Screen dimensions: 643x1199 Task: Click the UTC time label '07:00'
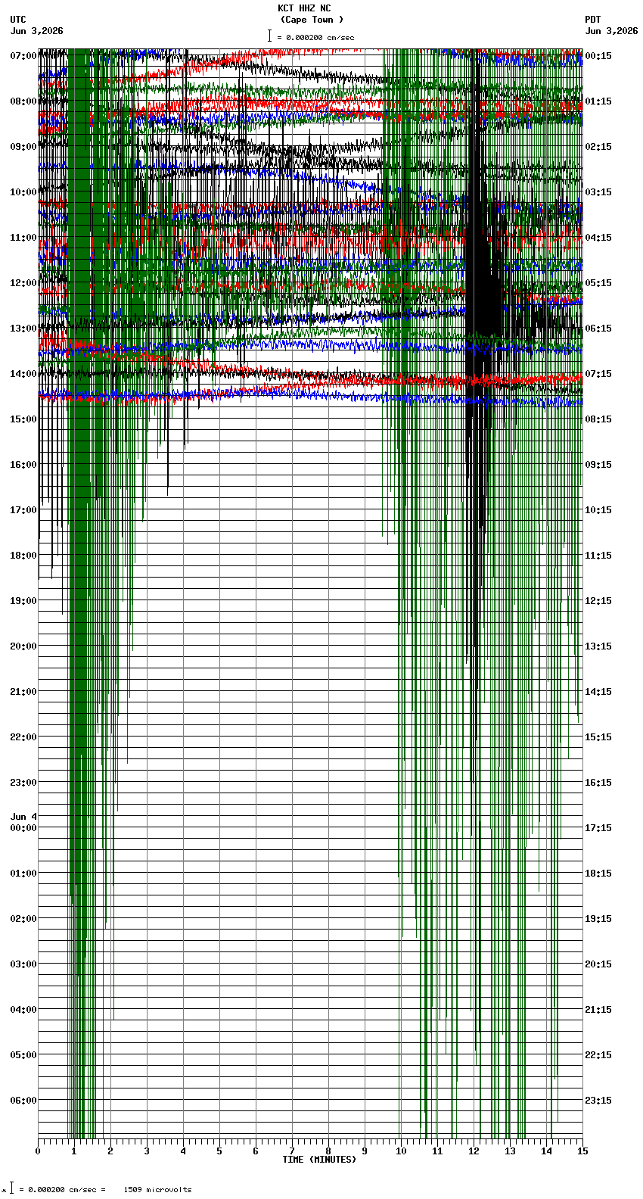pyautogui.click(x=23, y=56)
